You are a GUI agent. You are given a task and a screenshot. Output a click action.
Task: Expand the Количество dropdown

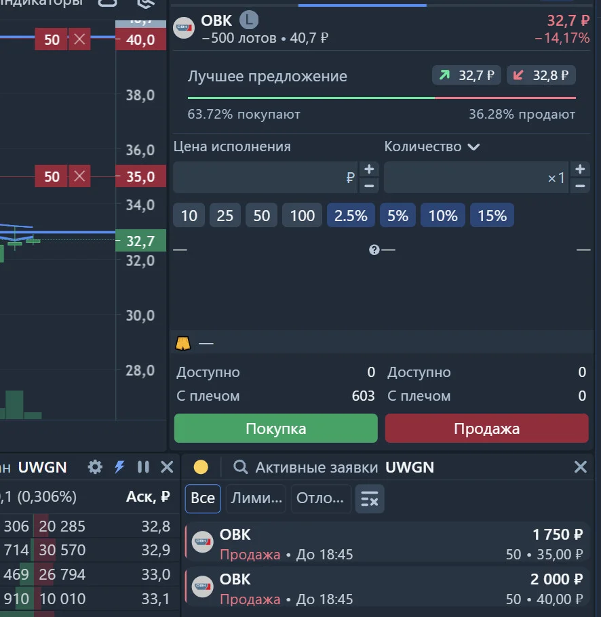pyautogui.click(x=432, y=146)
